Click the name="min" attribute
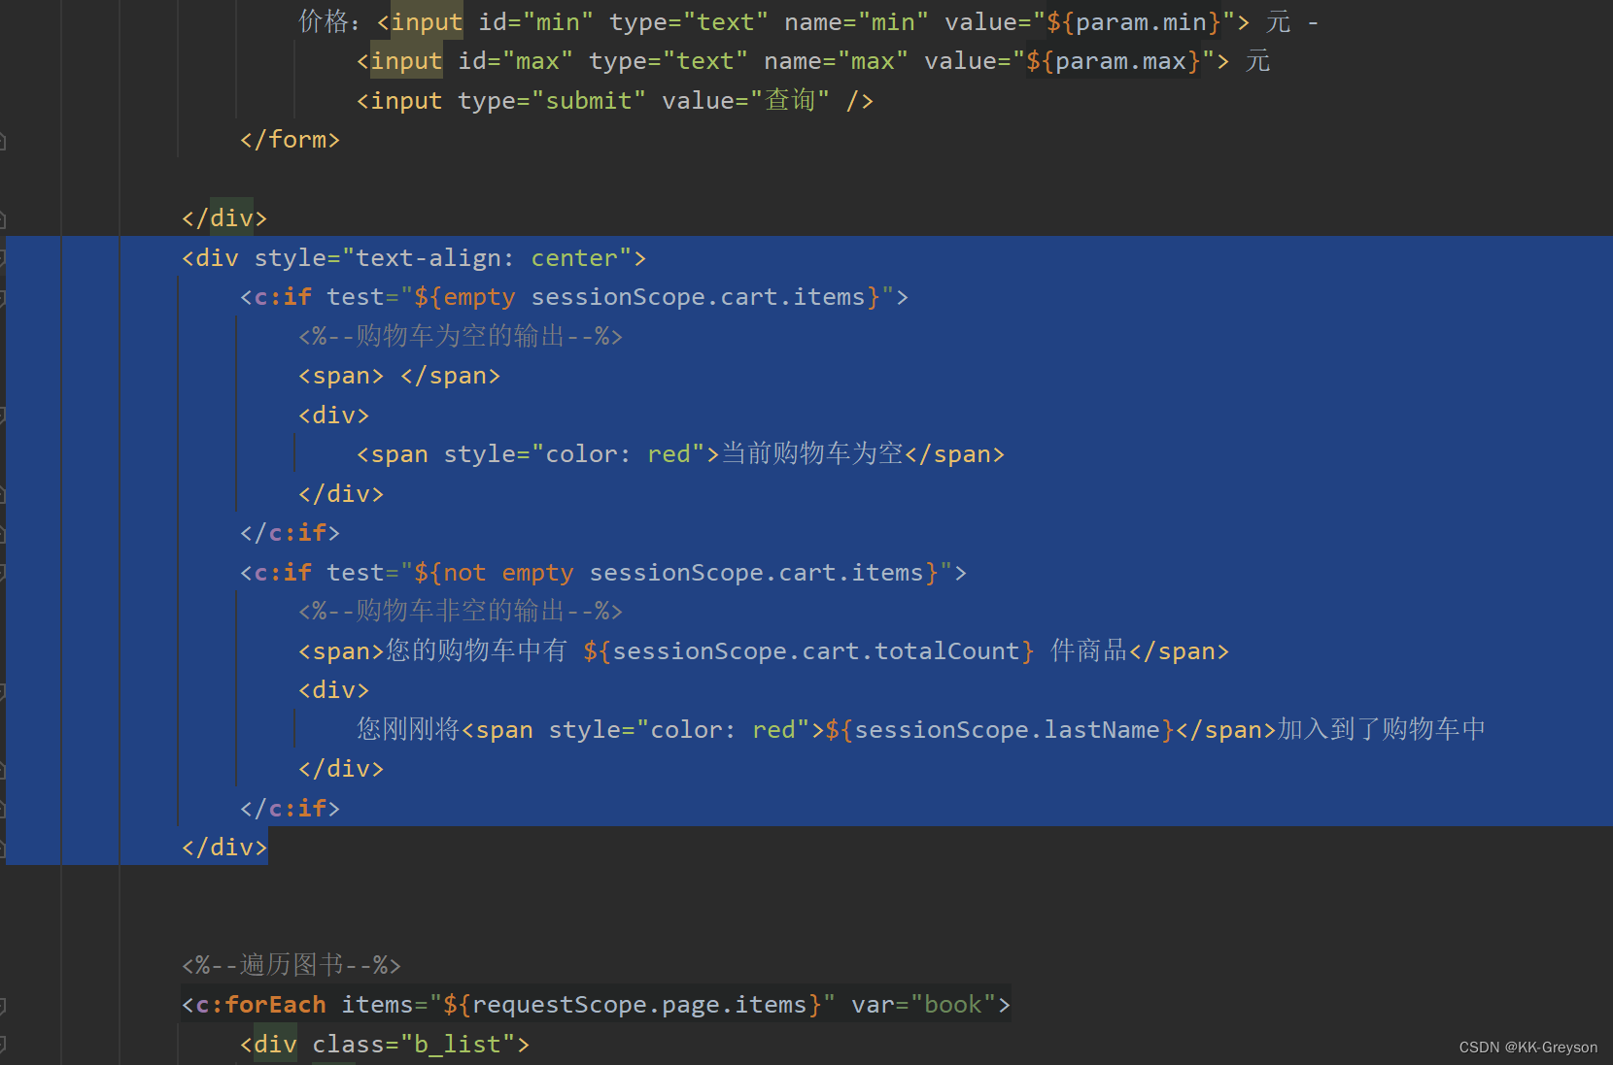Viewport: 1613px width, 1065px height. coord(856,21)
